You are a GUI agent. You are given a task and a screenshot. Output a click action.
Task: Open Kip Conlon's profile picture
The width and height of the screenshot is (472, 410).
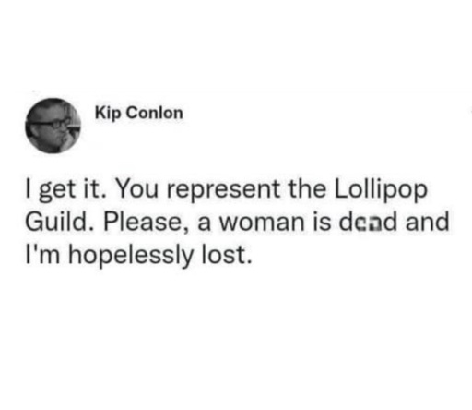coord(53,126)
